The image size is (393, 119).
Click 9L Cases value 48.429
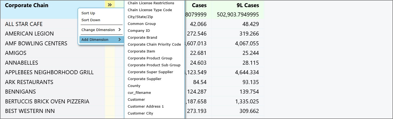tap(251, 24)
